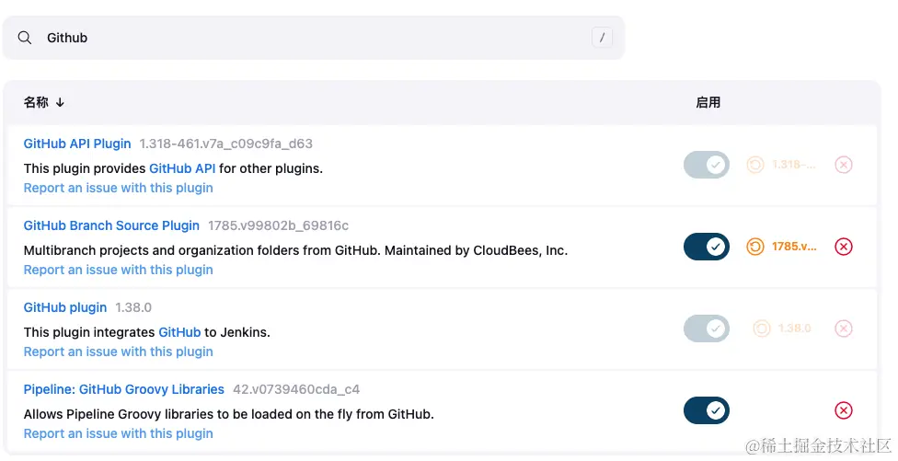The height and width of the screenshot is (461, 898).
Task: Sort by 名称 column arrow
Action: (x=60, y=102)
